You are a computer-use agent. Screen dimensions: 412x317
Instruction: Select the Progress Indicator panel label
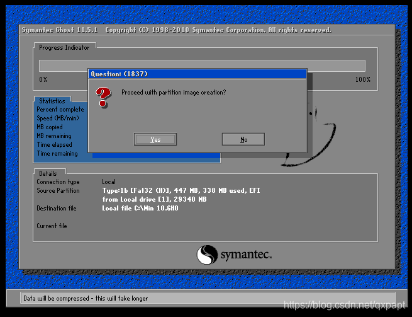click(64, 48)
